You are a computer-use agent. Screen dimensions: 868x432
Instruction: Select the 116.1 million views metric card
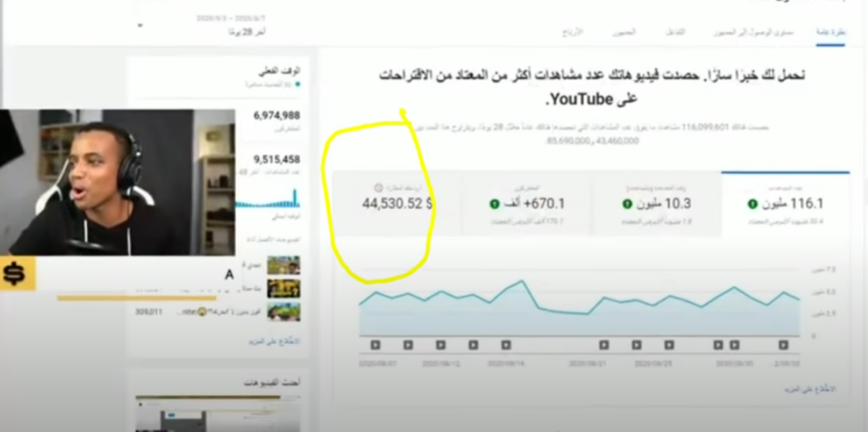click(785, 204)
